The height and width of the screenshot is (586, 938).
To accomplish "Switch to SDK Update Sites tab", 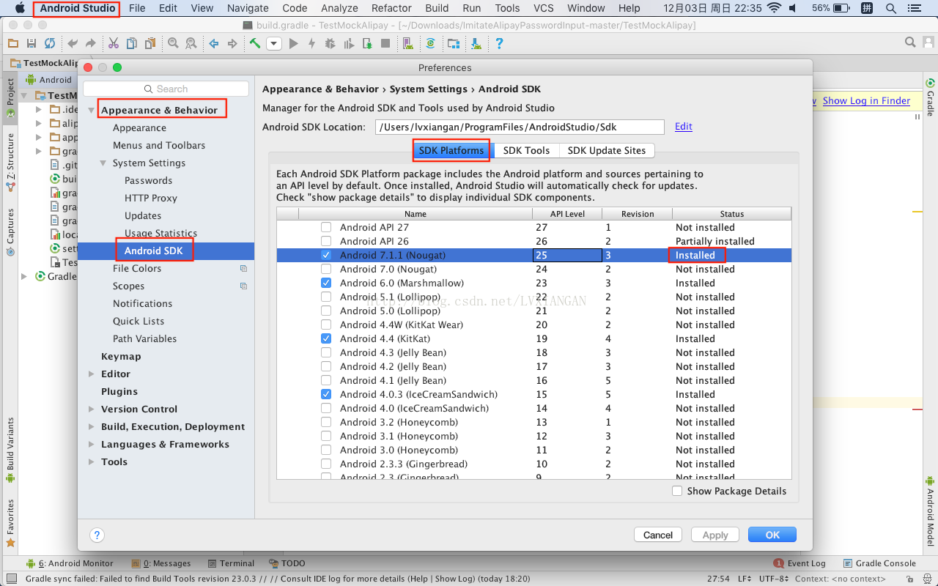I will tap(607, 150).
